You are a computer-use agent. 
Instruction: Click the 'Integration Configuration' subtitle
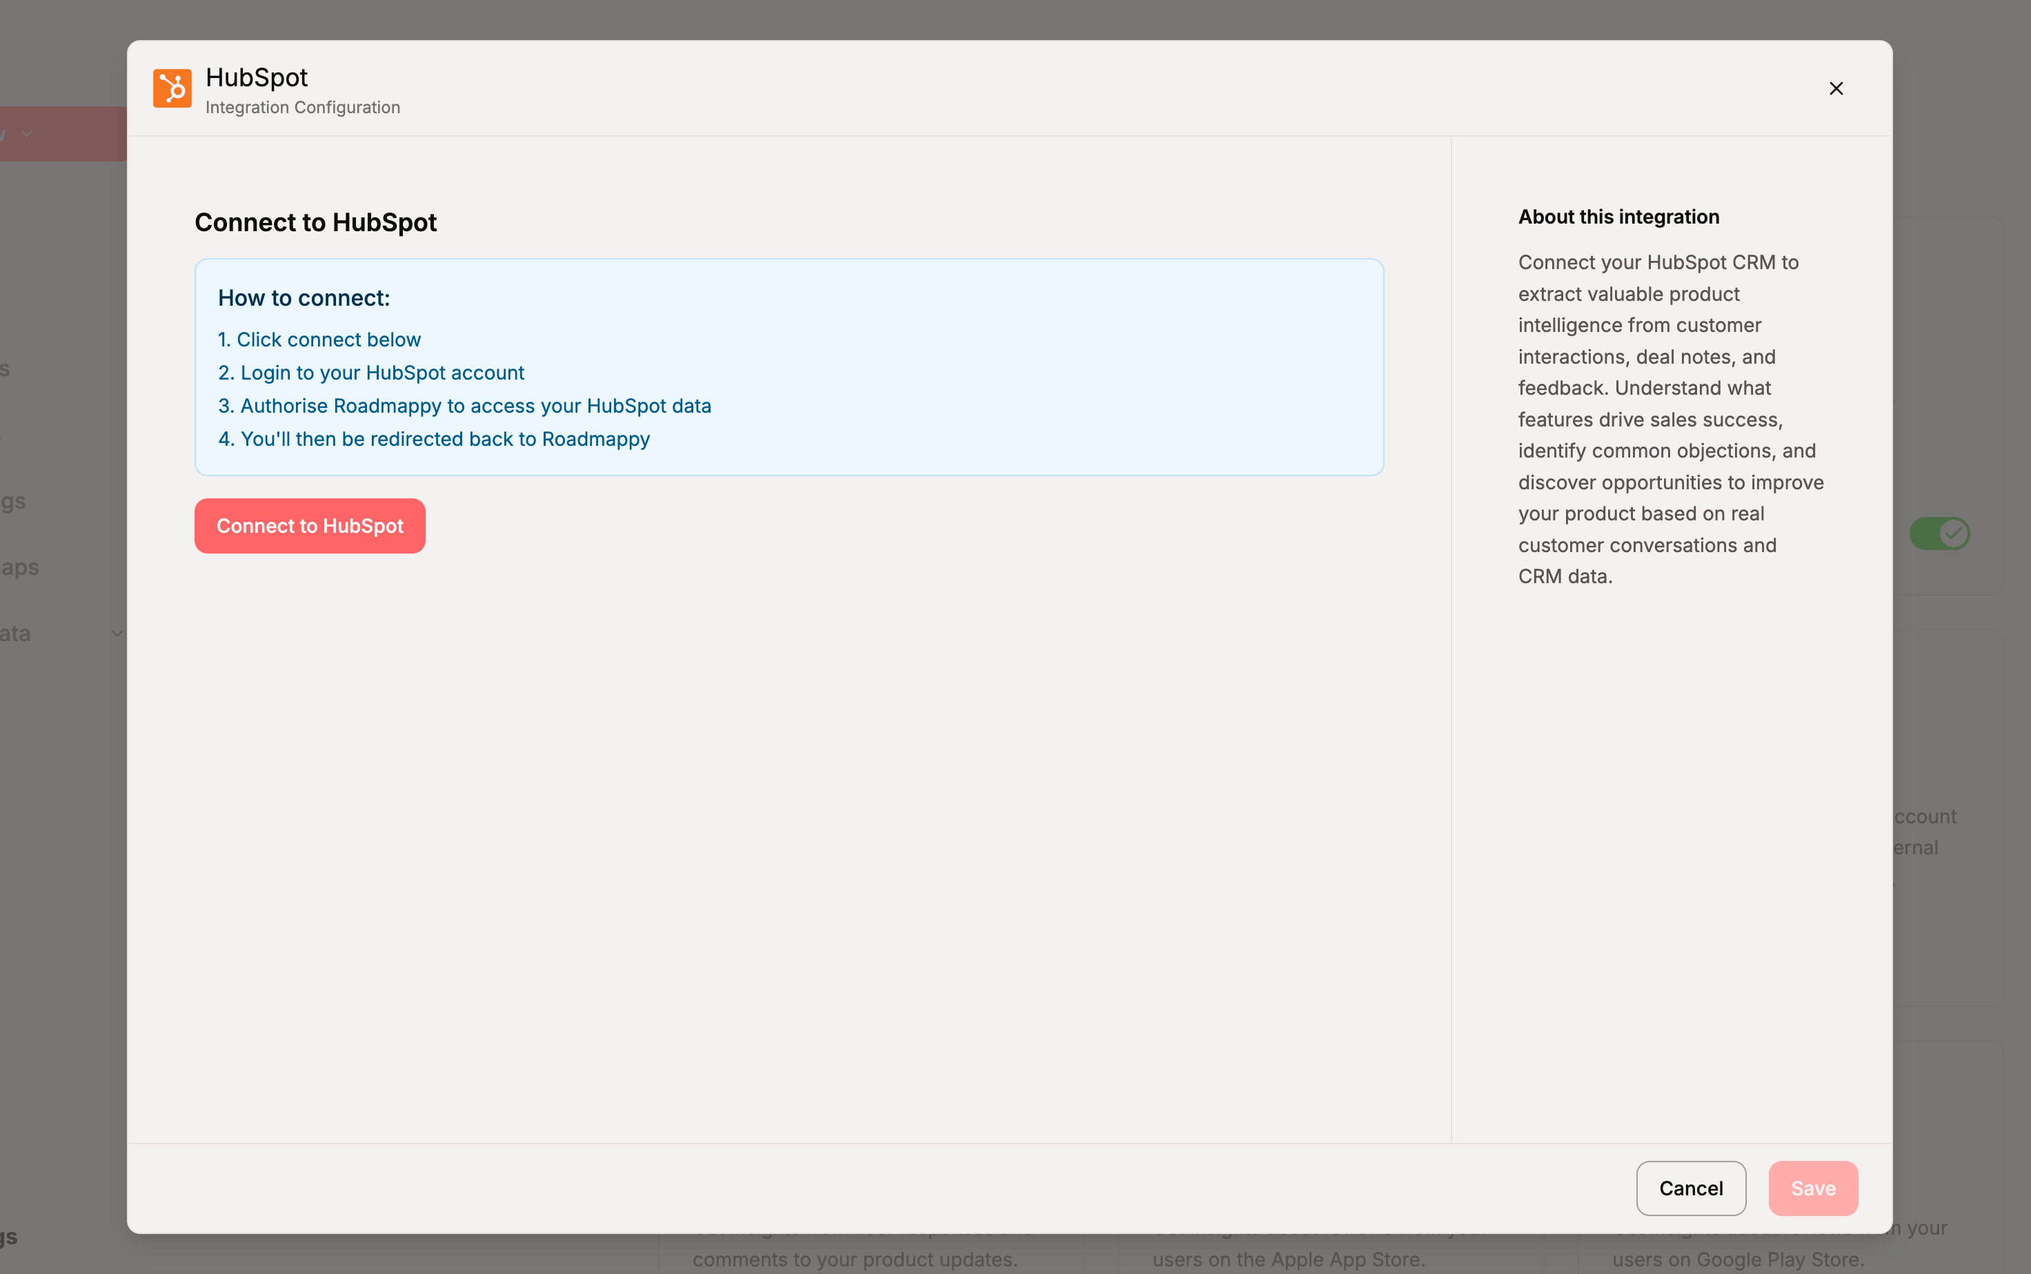[303, 108]
